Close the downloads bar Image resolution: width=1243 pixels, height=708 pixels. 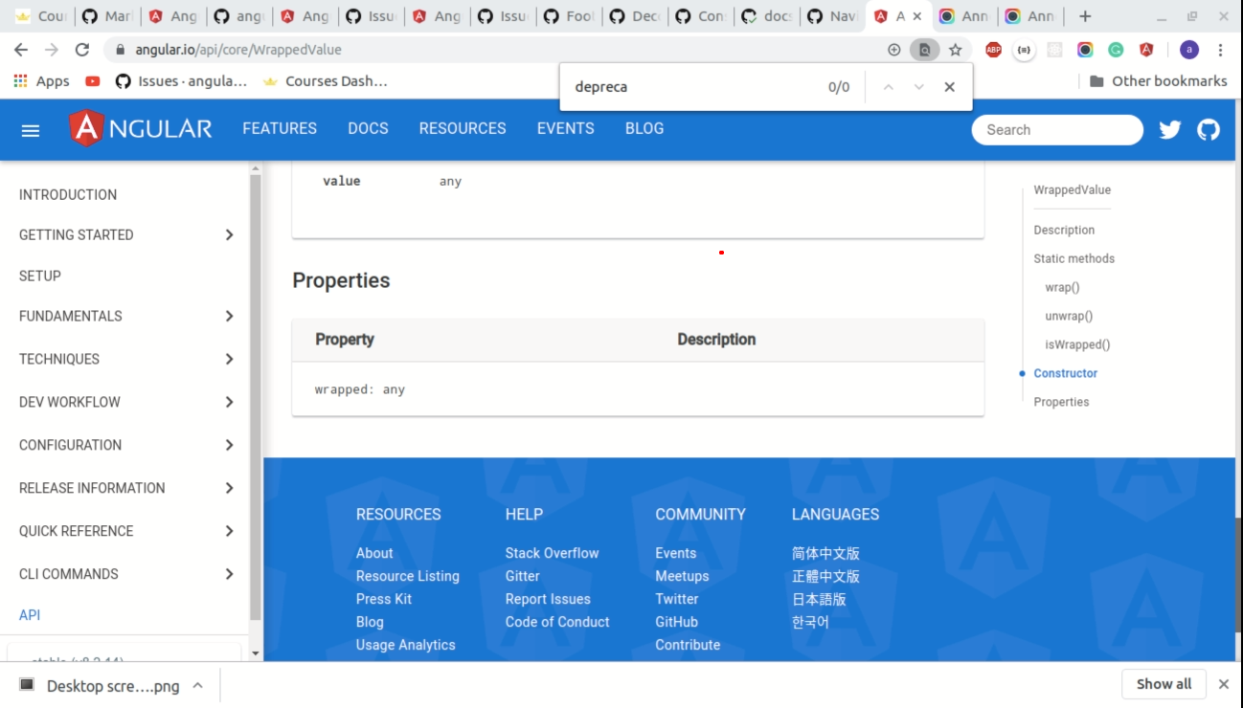(1223, 684)
